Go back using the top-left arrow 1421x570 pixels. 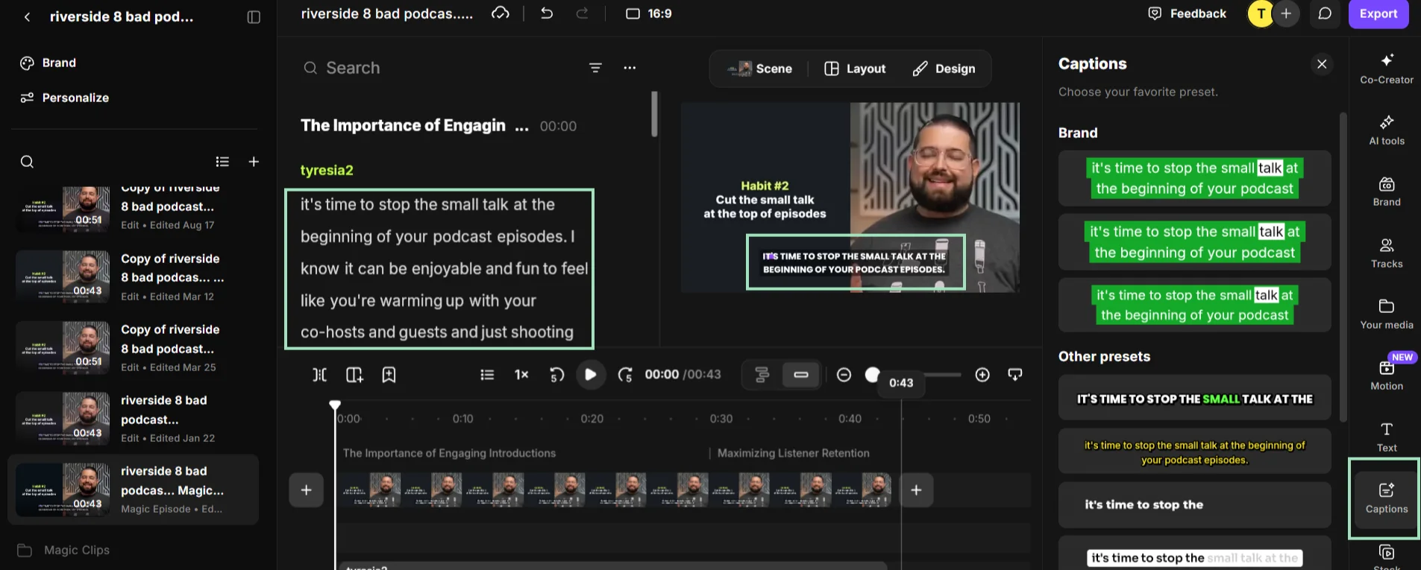[27, 16]
